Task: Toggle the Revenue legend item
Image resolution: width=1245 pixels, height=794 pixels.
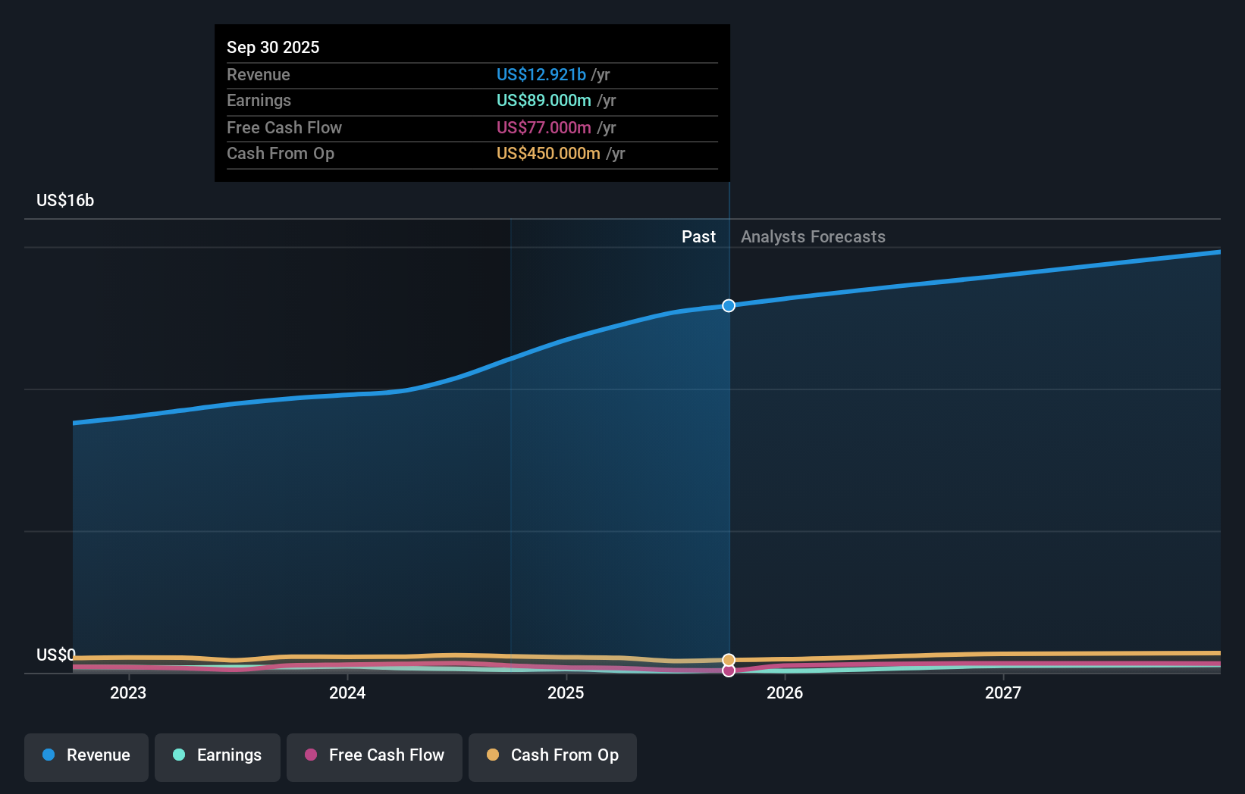Action: 86,756
